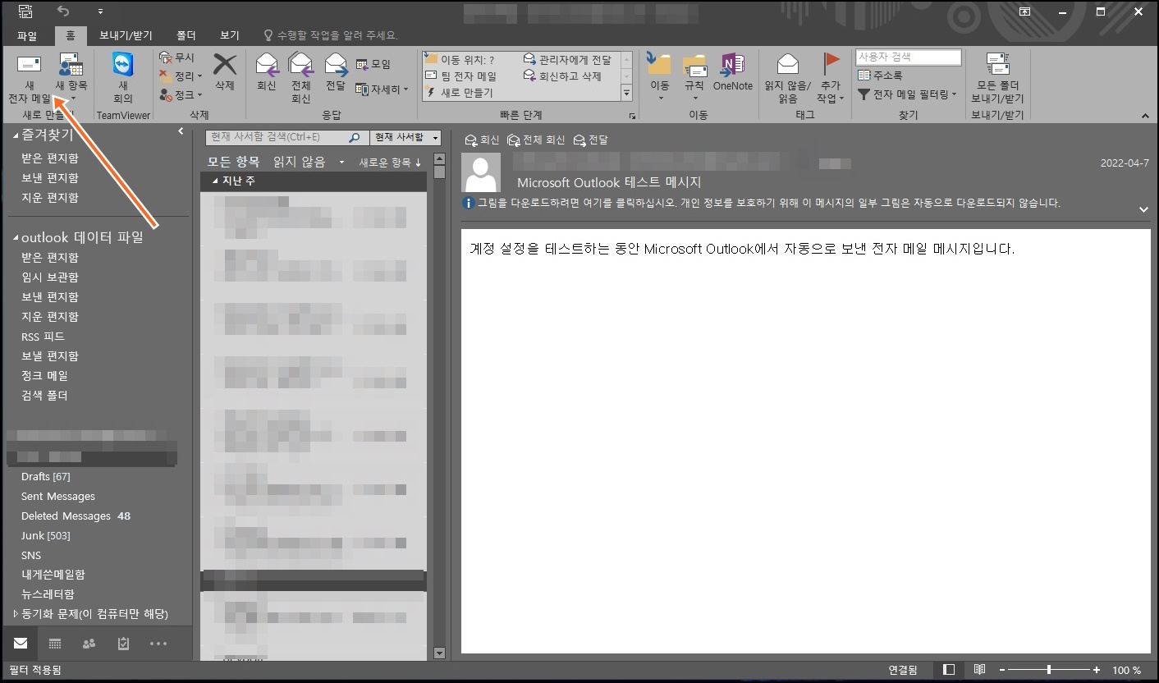
Task: Reply using the 회신 ribbon button
Action: click(266, 71)
